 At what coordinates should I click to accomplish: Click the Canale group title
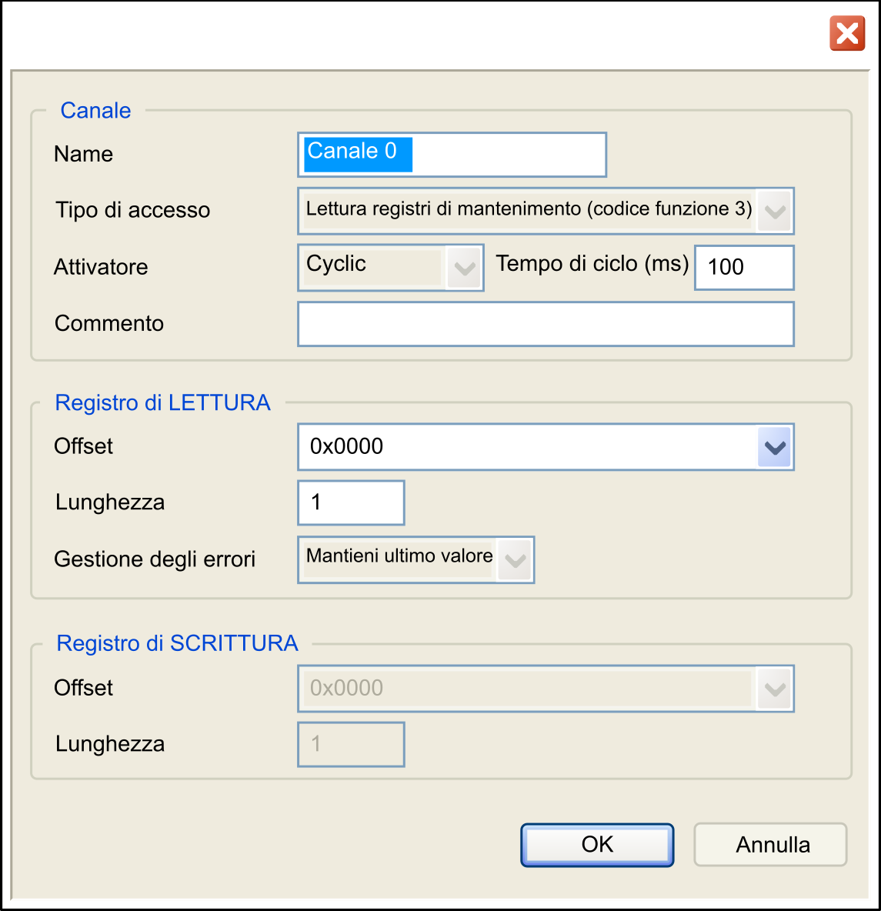(x=96, y=110)
